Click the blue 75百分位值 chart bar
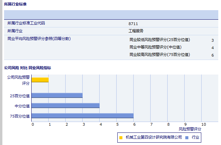The width and height of the screenshot is (221, 145). point(83,116)
